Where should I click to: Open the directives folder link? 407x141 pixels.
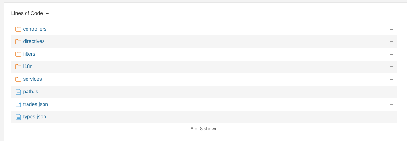point(34,41)
